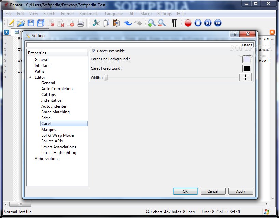Select CallTips settings
The image size is (279, 218).
point(49,95)
